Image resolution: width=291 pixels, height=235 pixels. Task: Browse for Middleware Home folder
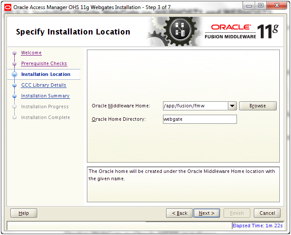point(258,106)
